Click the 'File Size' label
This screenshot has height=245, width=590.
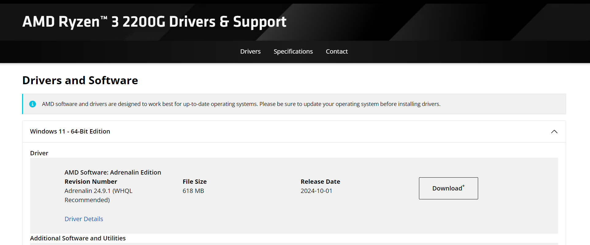coord(195,182)
